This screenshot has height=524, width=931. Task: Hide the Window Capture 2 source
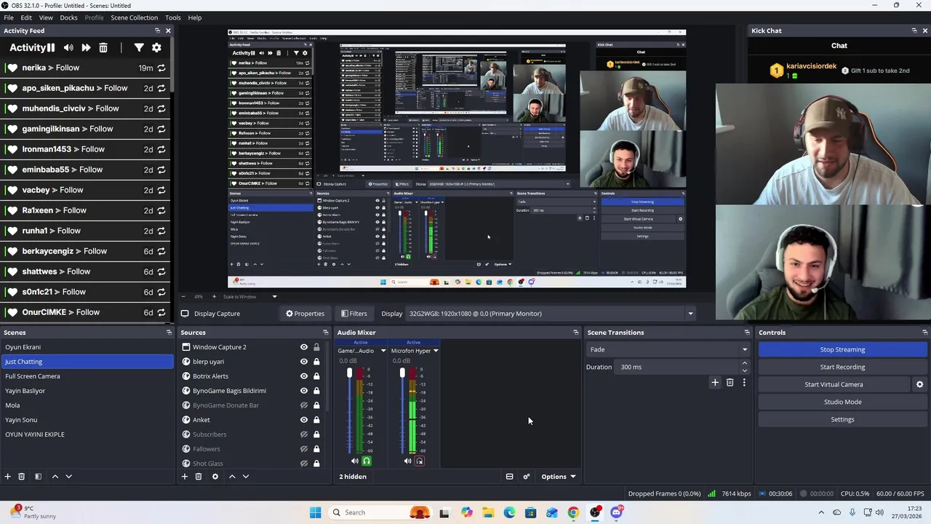(x=304, y=347)
